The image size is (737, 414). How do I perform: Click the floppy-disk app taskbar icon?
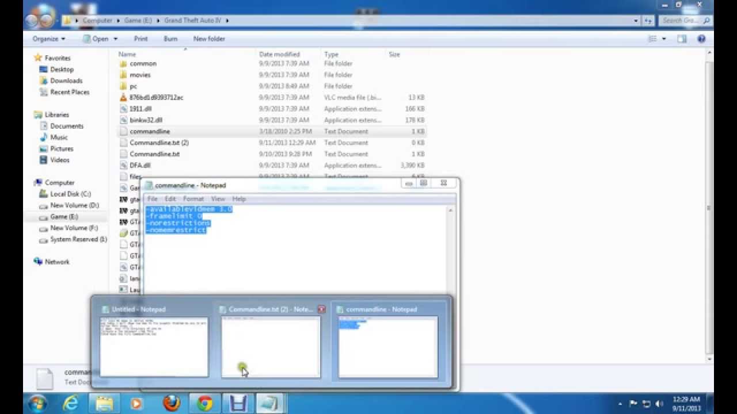[x=238, y=404]
